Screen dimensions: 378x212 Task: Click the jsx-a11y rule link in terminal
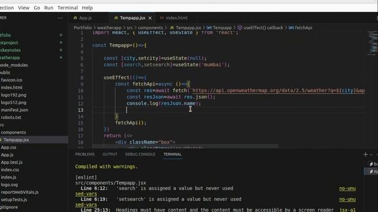(x=347, y=210)
